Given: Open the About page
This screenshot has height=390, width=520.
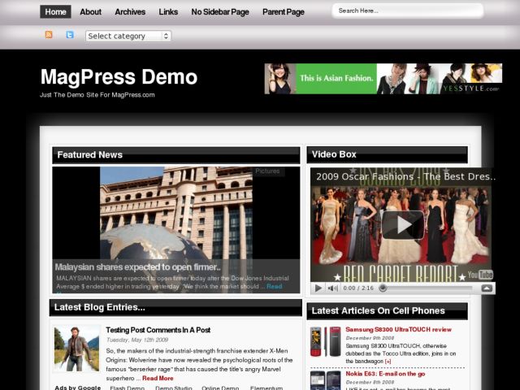Looking at the screenshot, I should pos(90,12).
